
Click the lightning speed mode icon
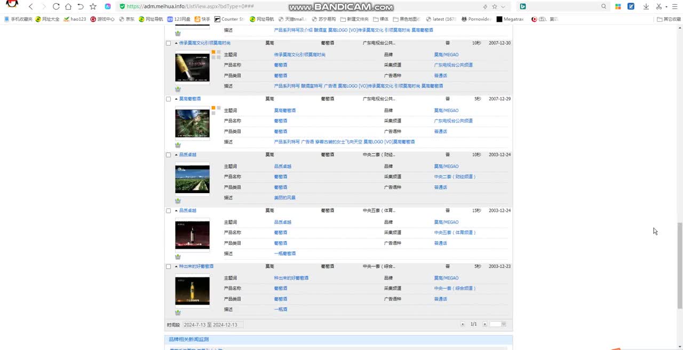coord(485,6)
